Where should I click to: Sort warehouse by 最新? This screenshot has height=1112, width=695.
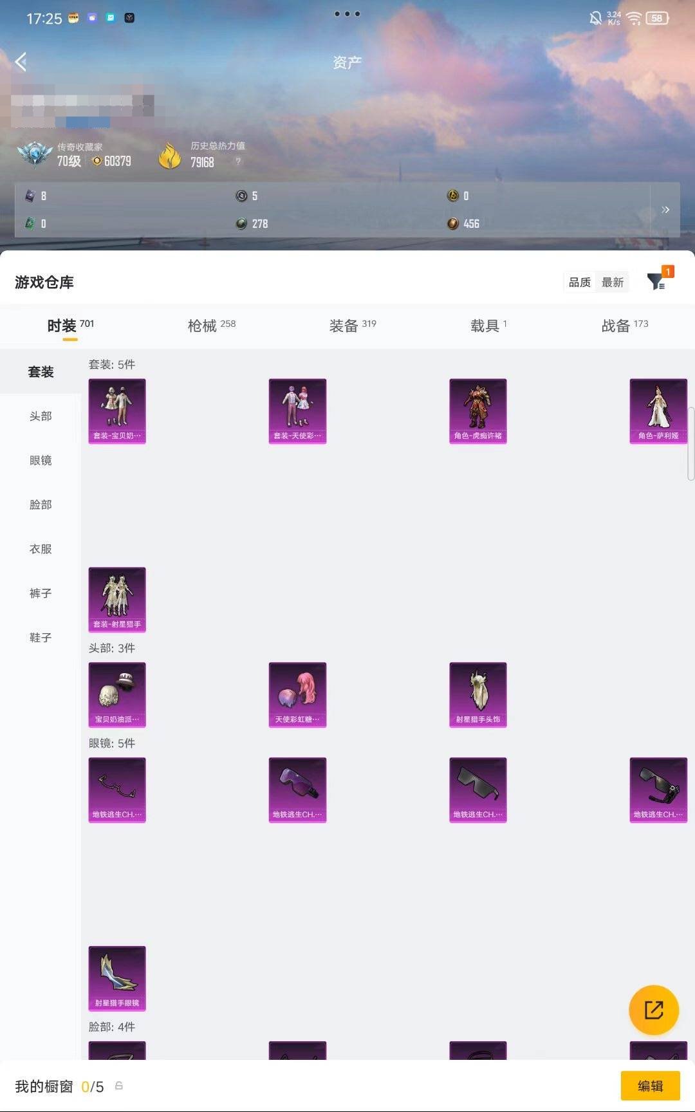coord(613,283)
